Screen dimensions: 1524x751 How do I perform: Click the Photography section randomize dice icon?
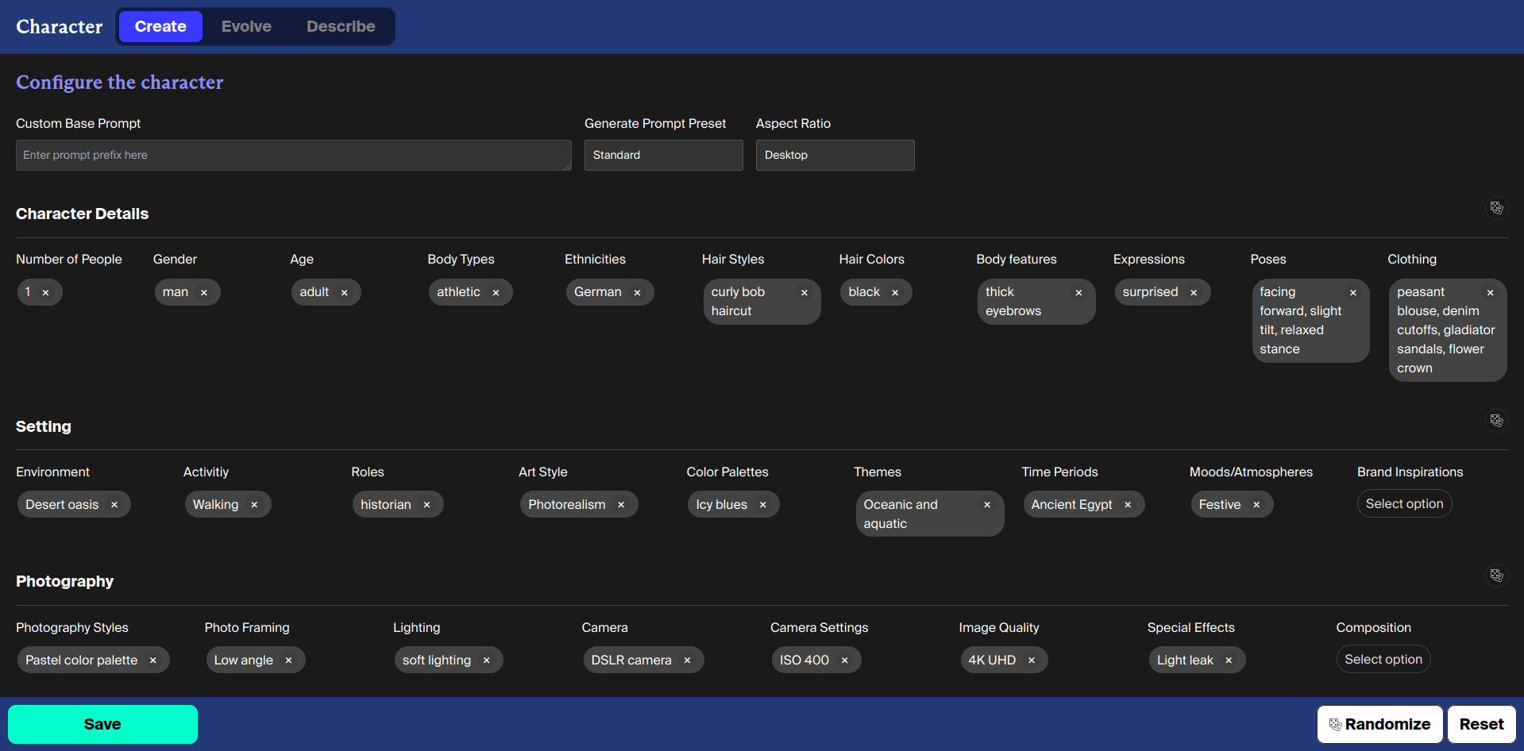1496,576
